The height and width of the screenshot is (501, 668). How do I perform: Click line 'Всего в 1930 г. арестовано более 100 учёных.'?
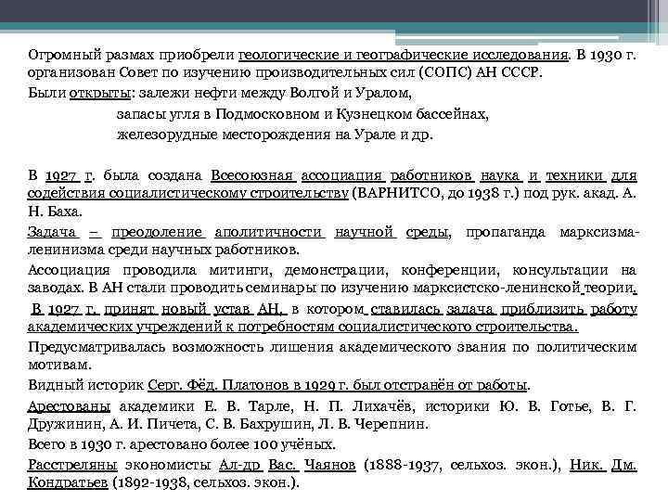(x=182, y=444)
